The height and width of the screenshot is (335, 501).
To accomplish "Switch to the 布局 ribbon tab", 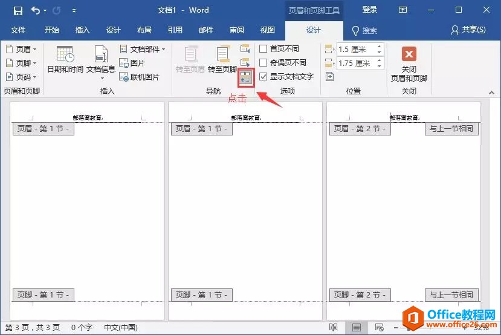I will (x=144, y=30).
